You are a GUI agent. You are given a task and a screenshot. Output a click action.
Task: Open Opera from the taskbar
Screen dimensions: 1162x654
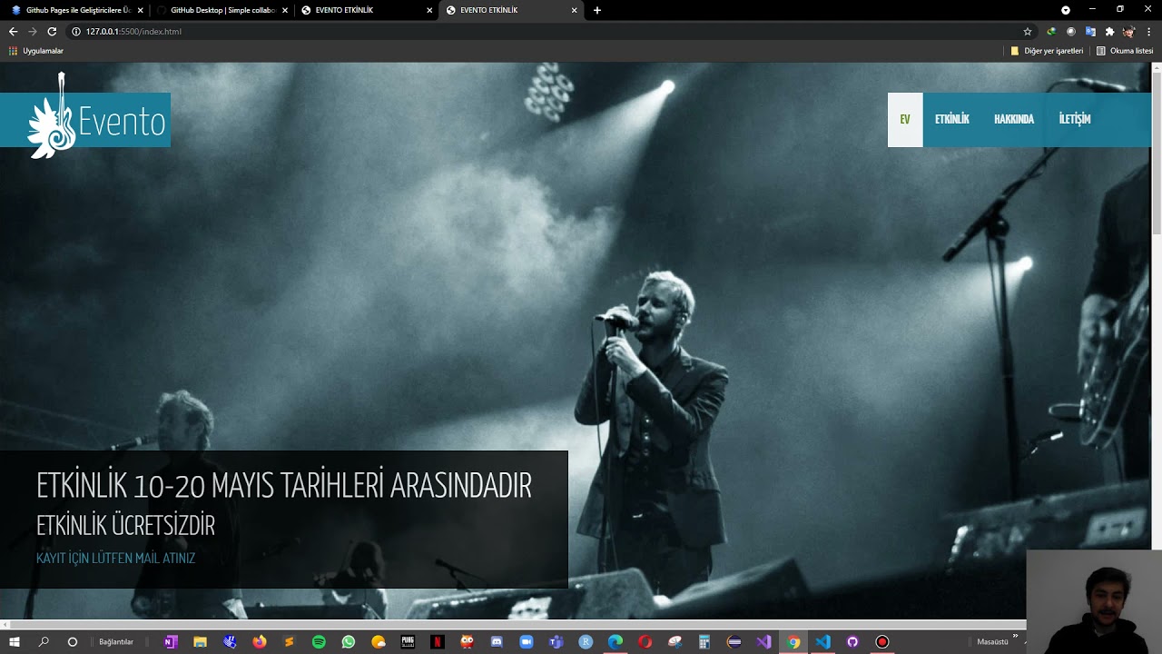[x=645, y=641]
